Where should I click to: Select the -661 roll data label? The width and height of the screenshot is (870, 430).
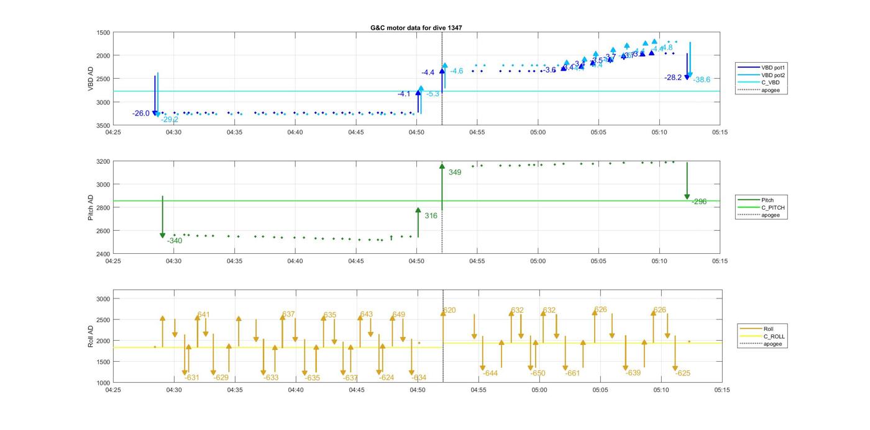click(x=572, y=373)
